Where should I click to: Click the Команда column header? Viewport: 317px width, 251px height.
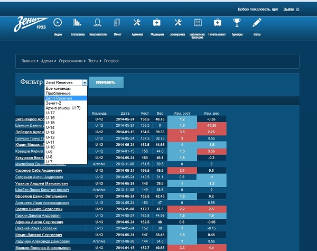[99, 113]
